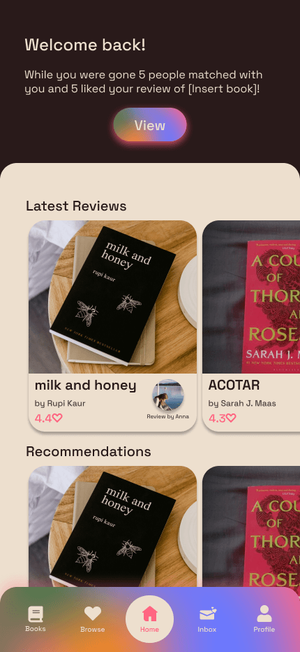Click the gradient View button

click(x=150, y=125)
